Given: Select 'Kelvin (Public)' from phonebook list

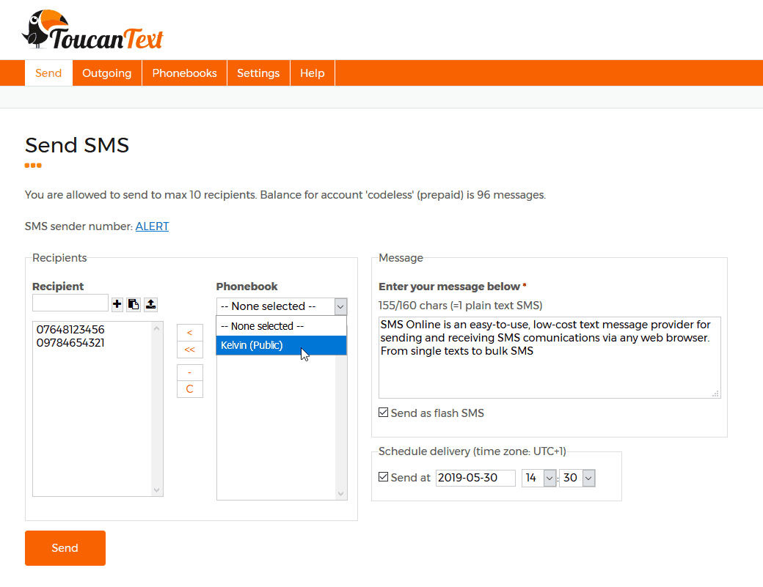Looking at the screenshot, I should coord(281,345).
